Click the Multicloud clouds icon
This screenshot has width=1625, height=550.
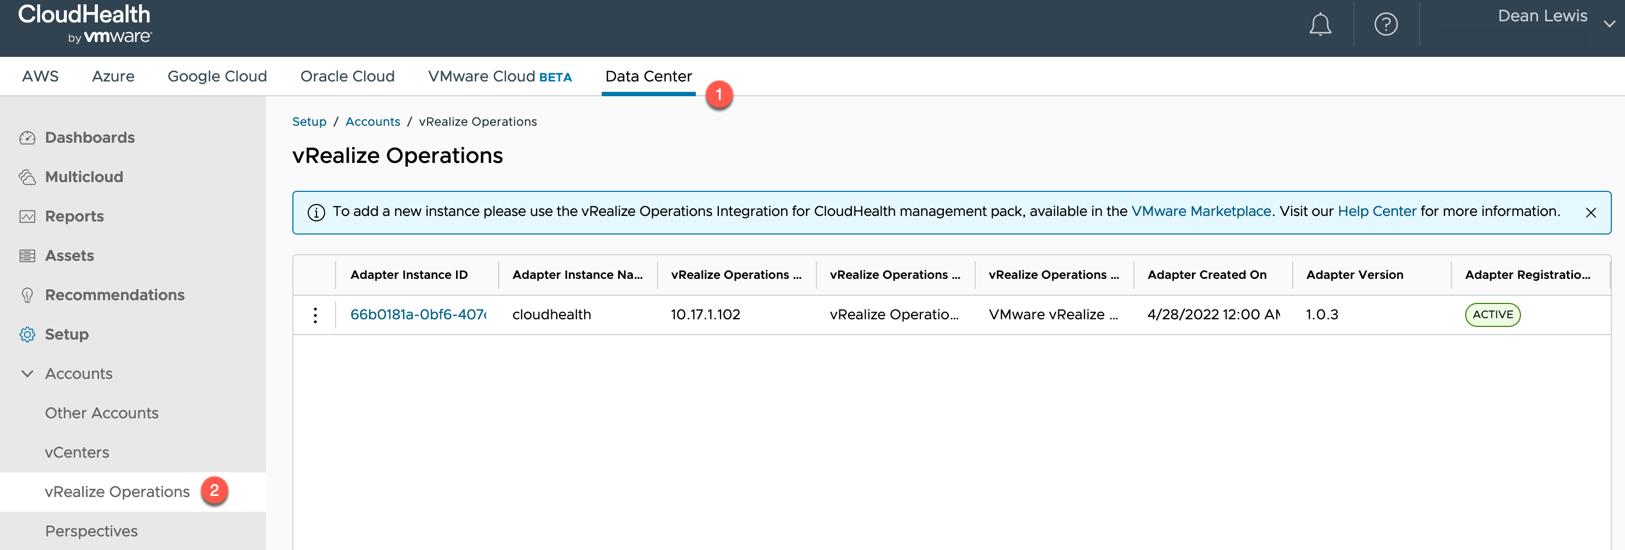coord(27,177)
